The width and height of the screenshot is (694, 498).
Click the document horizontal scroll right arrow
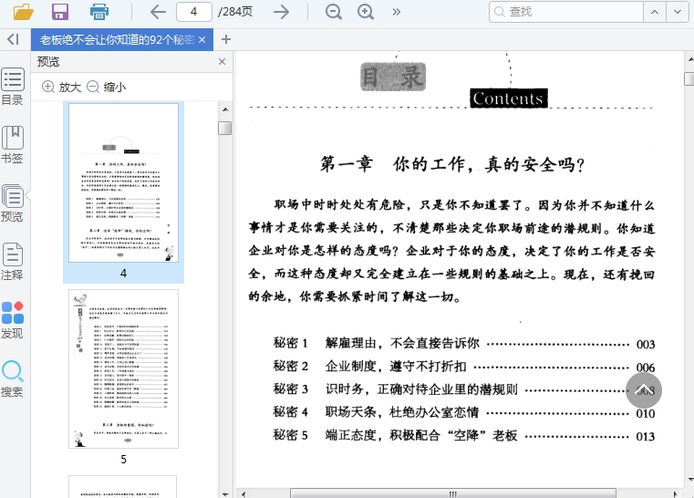pyautogui.click(x=676, y=493)
